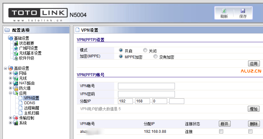Expand the NAT/路由 tree node
The width and height of the screenshot is (263, 139).
coord(11,83)
